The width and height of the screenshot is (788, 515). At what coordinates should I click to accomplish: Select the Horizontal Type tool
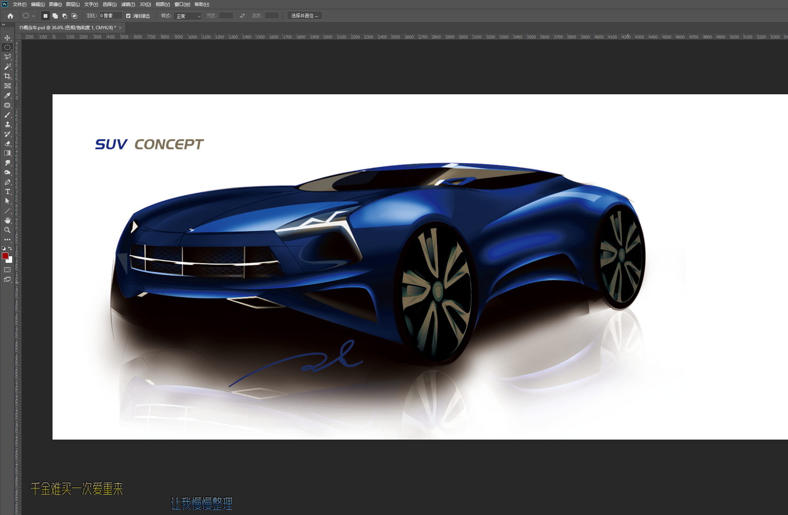click(x=7, y=192)
